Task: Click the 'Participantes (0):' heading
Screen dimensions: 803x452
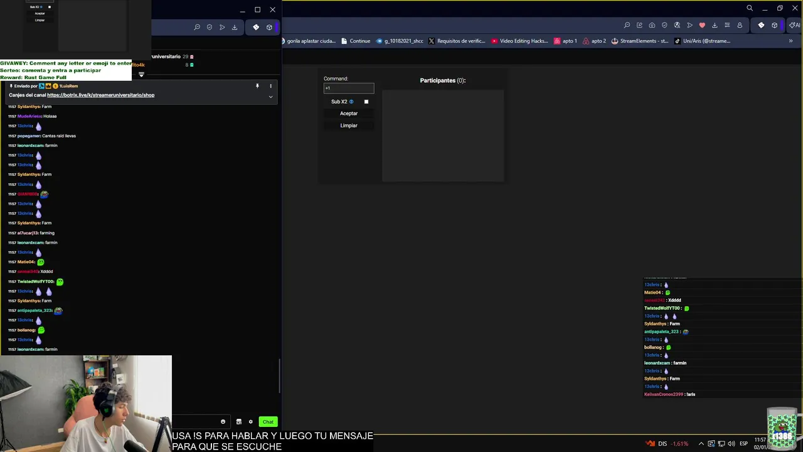Action: click(443, 80)
